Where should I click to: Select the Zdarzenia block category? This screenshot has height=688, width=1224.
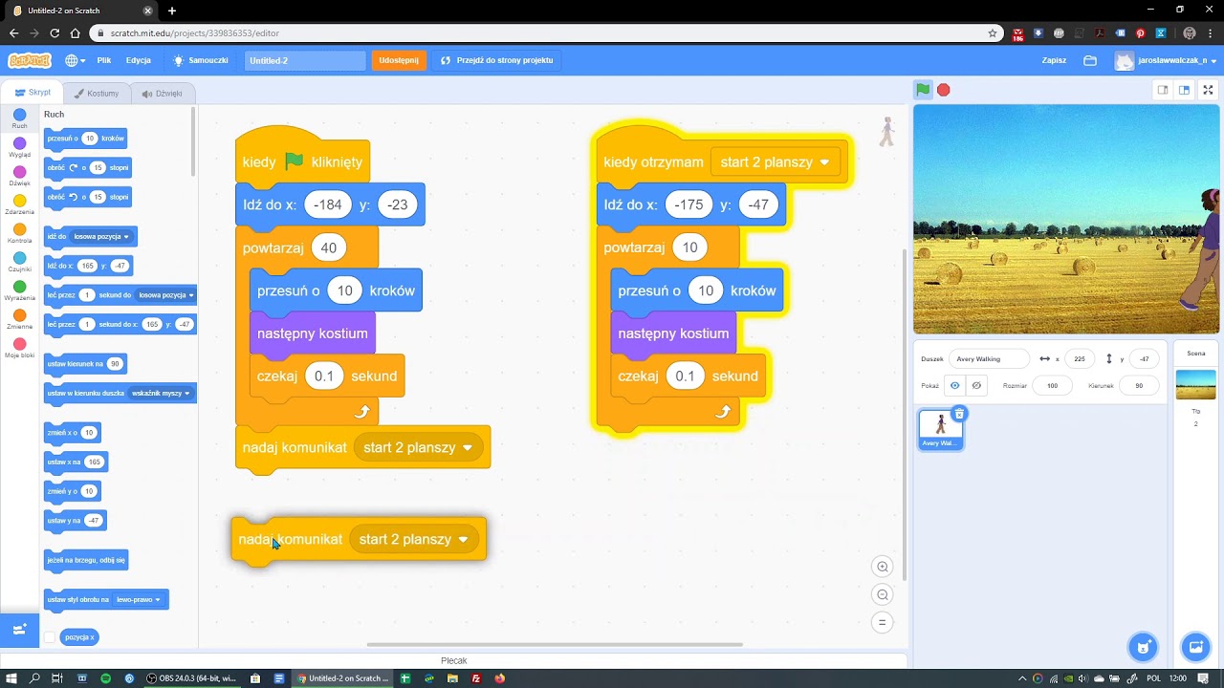(x=19, y=205)
